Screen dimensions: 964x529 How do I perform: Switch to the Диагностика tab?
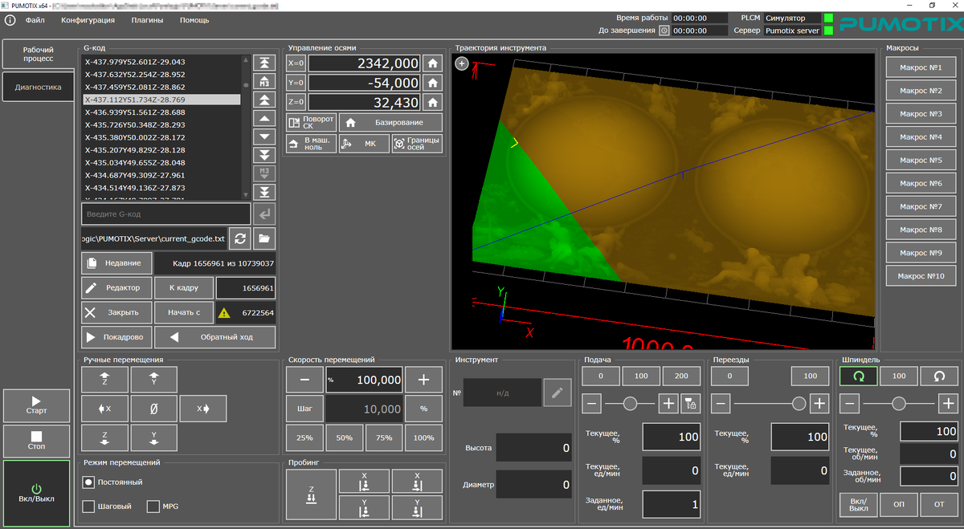38,87
